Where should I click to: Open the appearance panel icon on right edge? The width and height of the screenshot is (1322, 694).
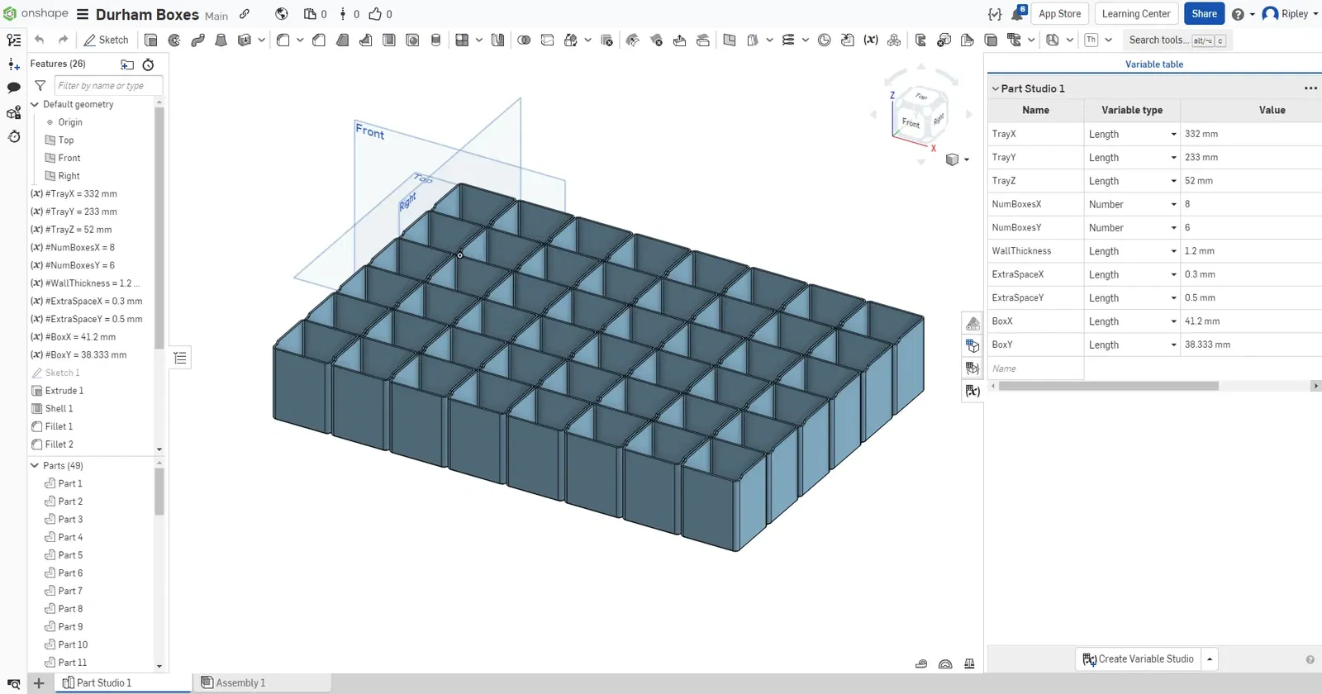[x=972, y=324]
